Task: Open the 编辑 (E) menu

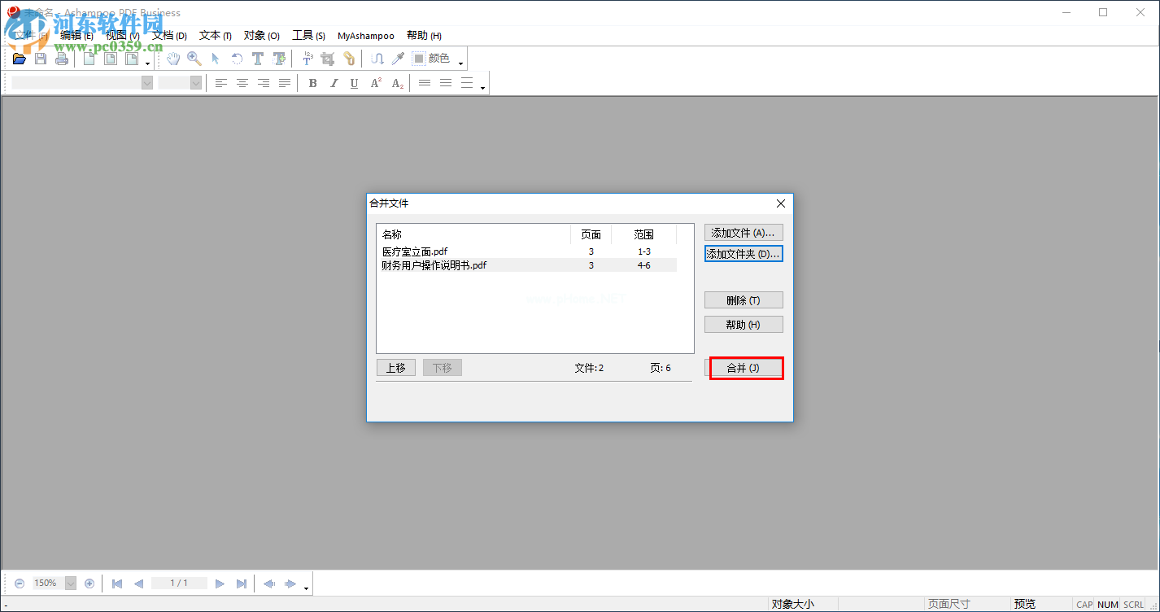Action: (76, 36)
